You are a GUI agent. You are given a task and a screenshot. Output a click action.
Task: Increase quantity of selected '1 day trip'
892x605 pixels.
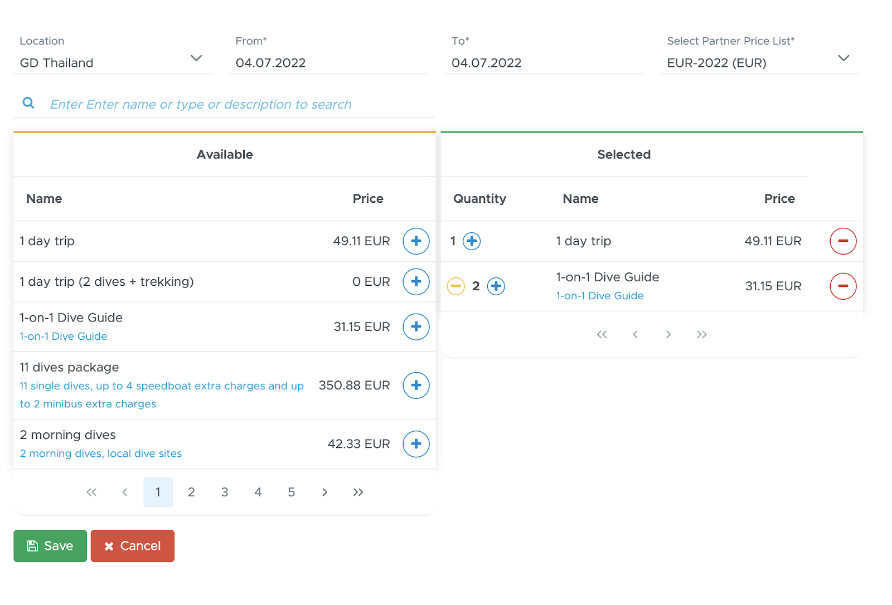pyautogui.click(x=472, y=241)
